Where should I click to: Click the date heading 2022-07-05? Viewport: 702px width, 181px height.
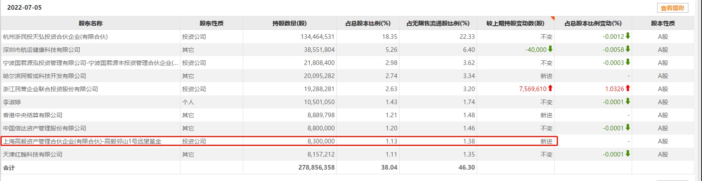pyautogui.click(x=25, y=8)
